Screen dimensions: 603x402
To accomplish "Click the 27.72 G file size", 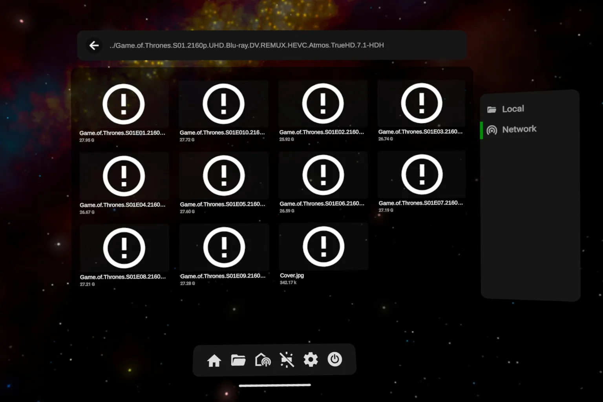I will tap(187, 140).
